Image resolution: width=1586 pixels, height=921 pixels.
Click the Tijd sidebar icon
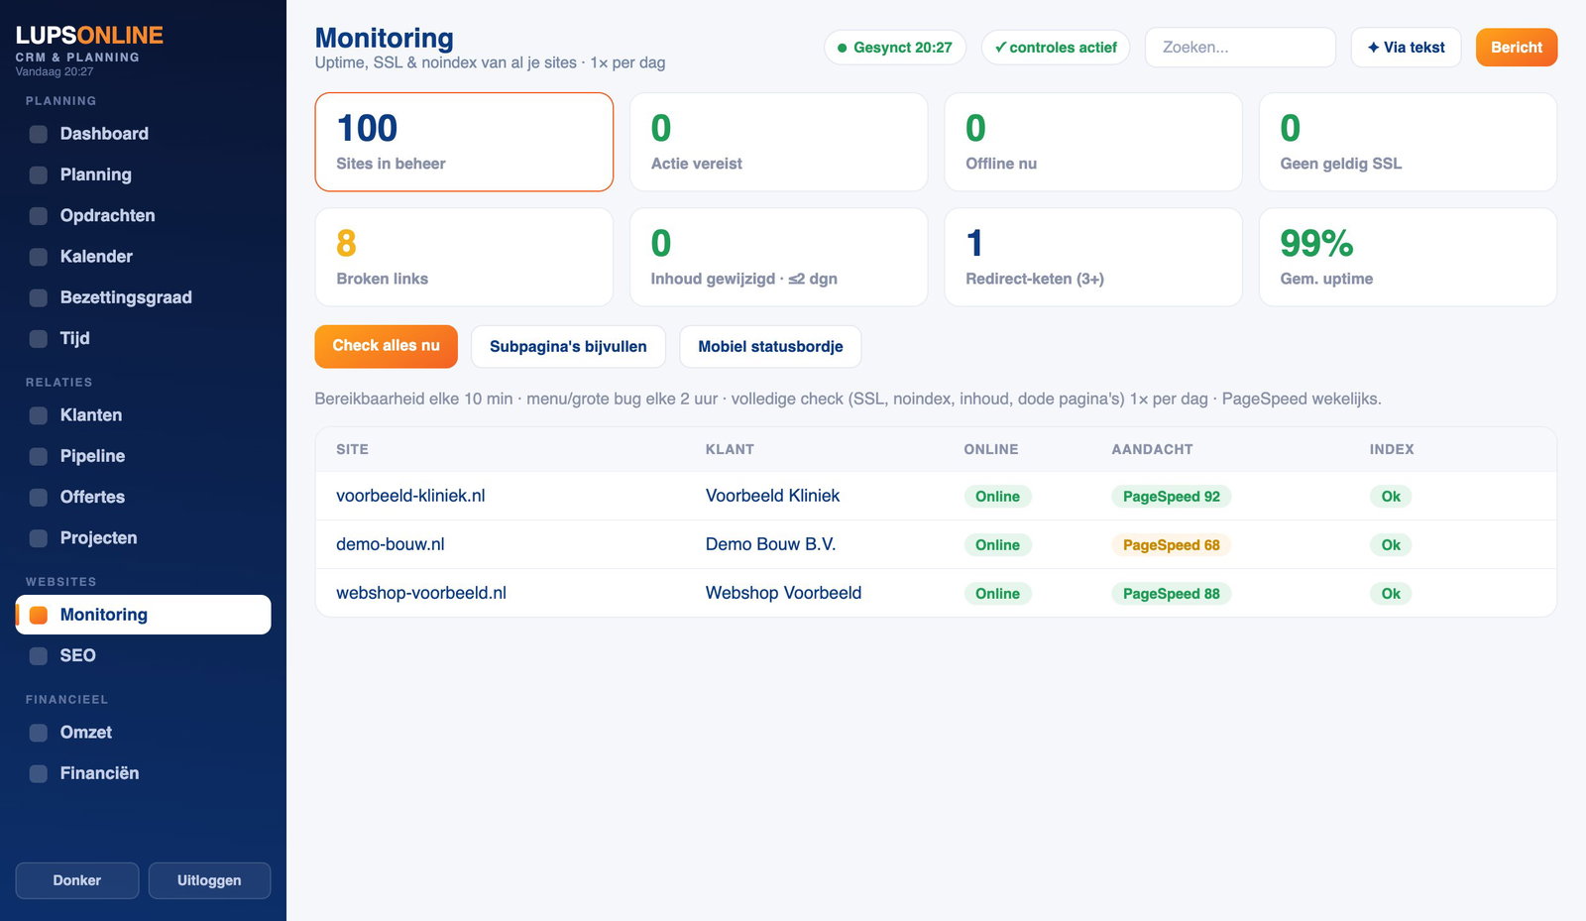pyautogui.click(x=39, y=339)
